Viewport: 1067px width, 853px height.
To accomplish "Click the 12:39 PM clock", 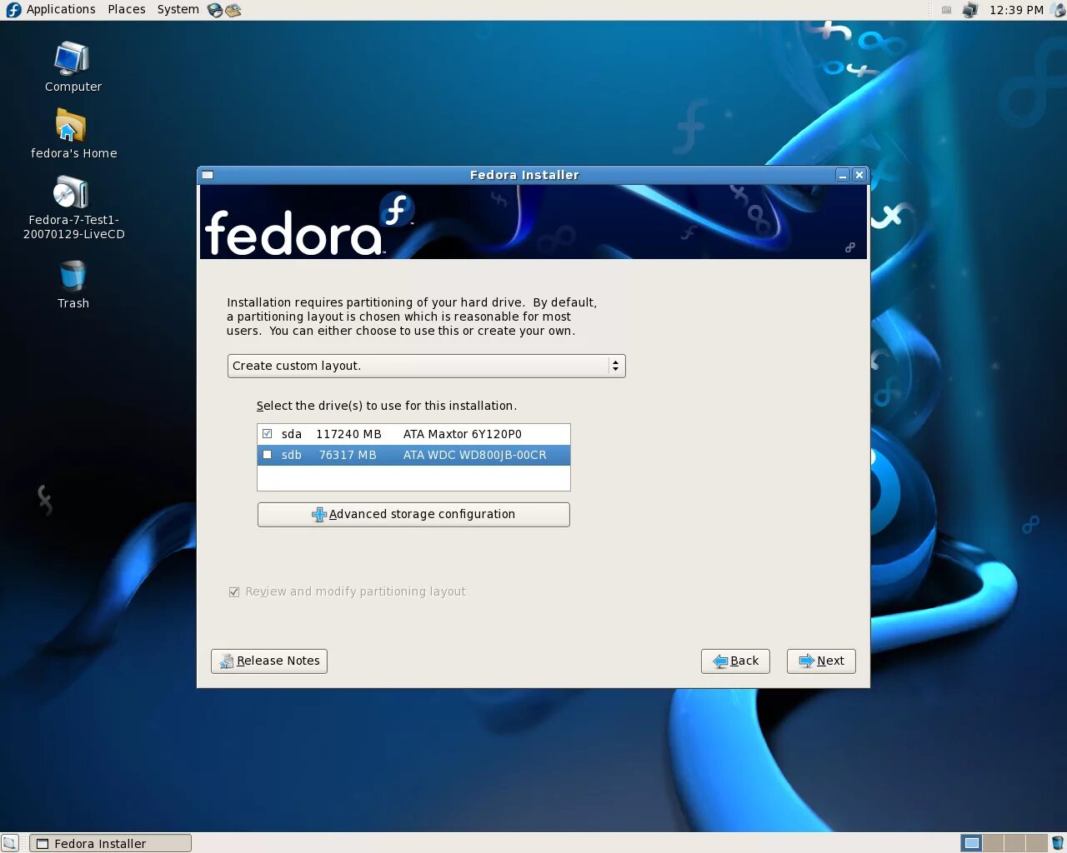I will tap(1016, 10).
